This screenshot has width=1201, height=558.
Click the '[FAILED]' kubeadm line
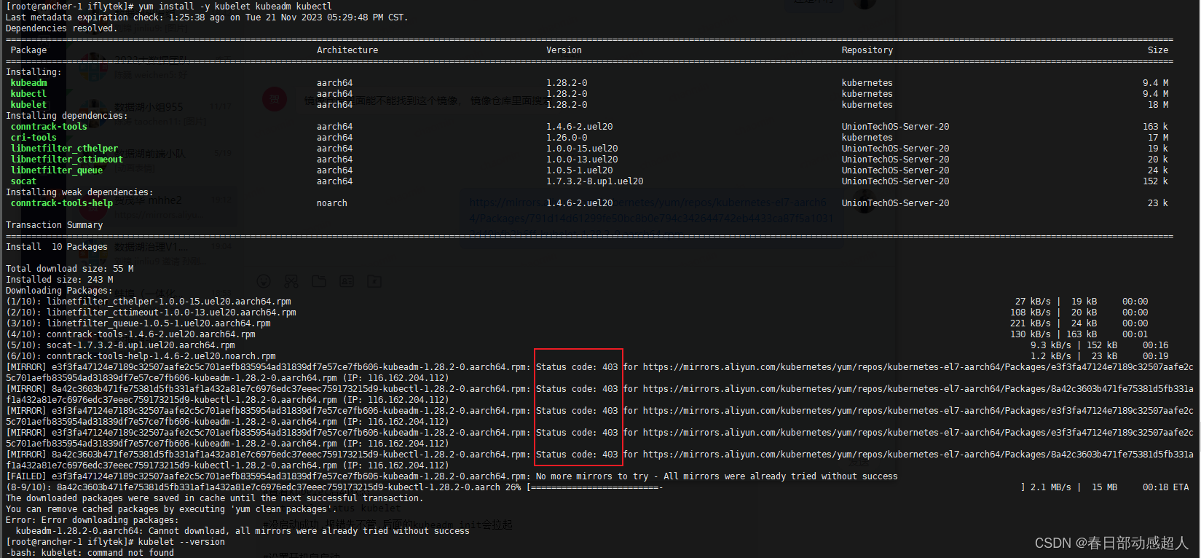[x=452, y=476]
